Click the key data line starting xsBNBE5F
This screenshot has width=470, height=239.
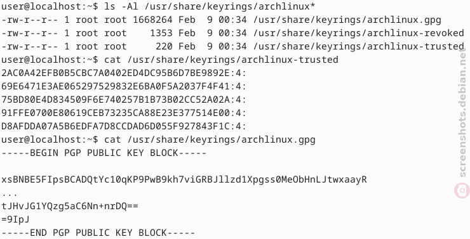pos(184,179)
